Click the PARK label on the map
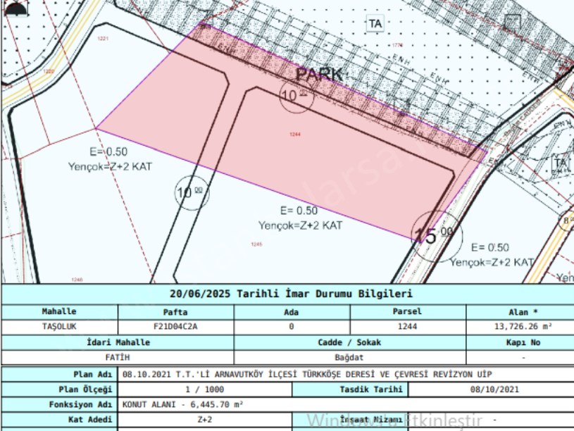 pyautogui.click(x=318, y=74)
